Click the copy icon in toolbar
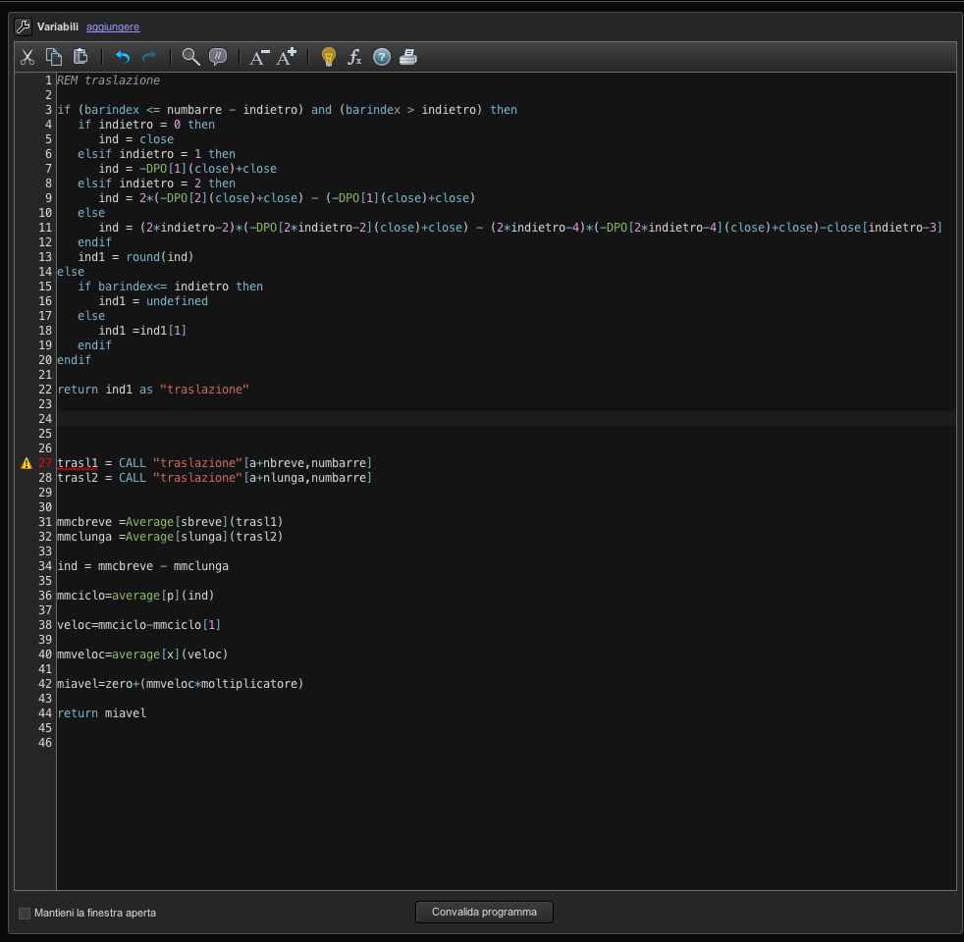Viewport: 964px width, 942px height. click(54, 57)
